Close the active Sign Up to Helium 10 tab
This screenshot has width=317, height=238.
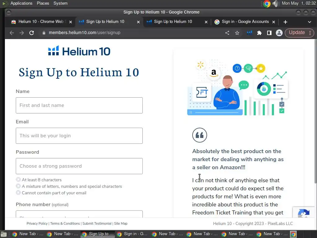[138, 22]
